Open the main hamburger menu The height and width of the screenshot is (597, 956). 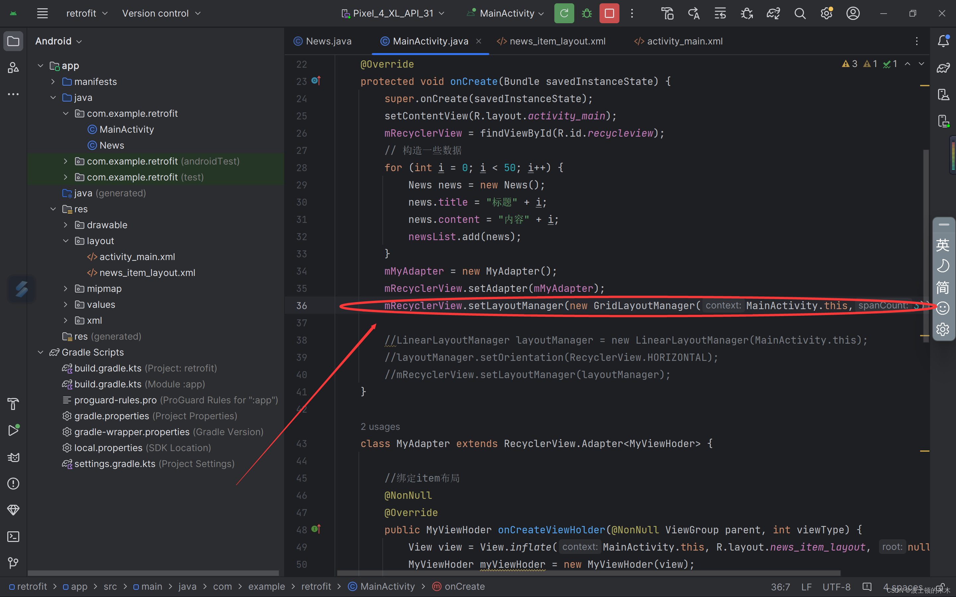[x=42, y=13]
